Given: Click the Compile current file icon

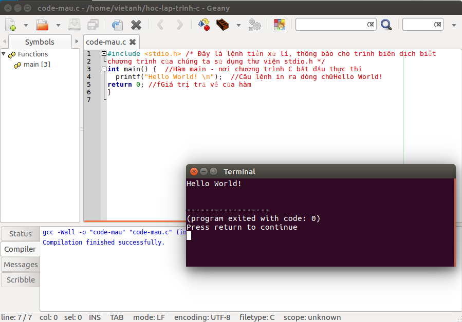Looking at the screenshot, I should [x=204, y=25].
